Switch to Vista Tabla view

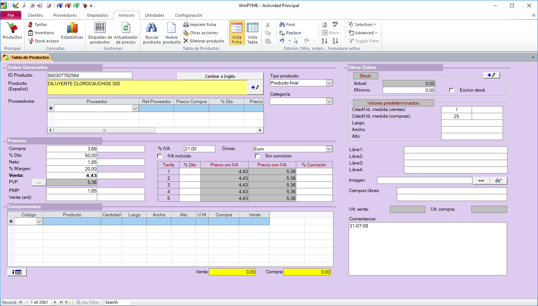(x=252, y=33)
